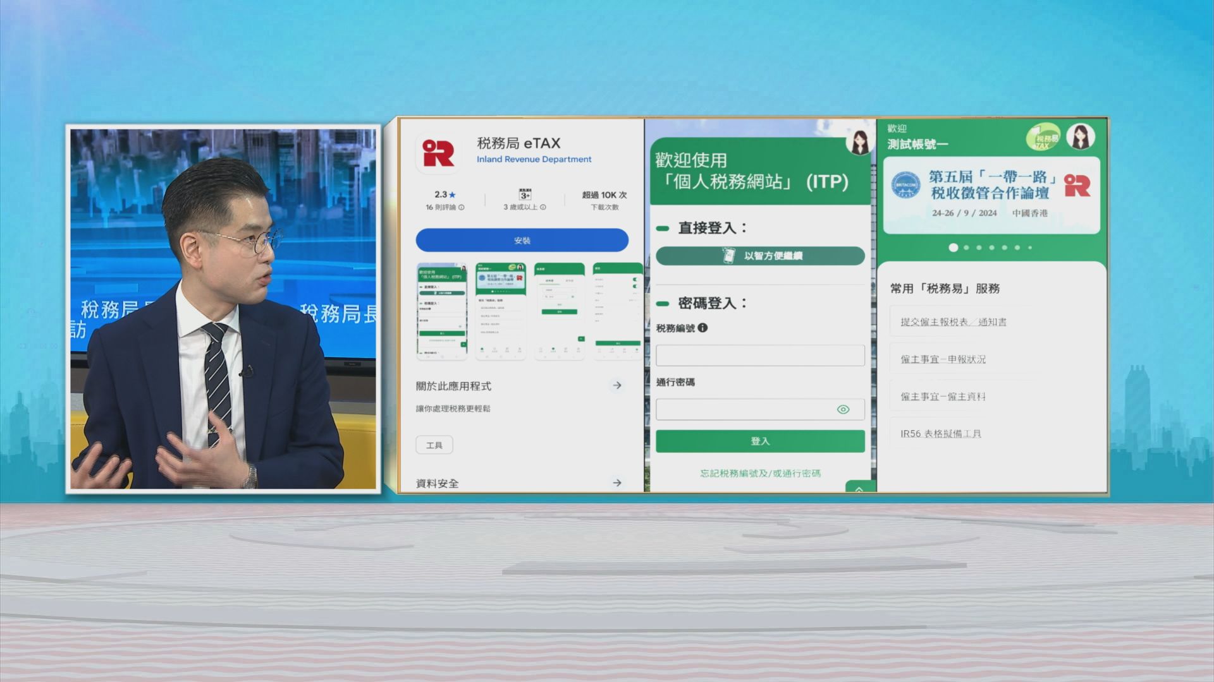Viewport: 1214px width, 682px height.
Task: Toggle password visibility eye icon
Action: tap(843, 409)
